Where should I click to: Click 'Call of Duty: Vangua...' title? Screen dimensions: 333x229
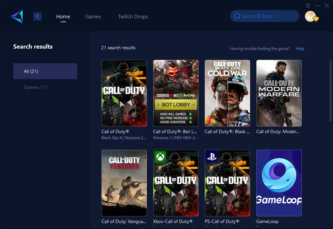tap(124, 221)
